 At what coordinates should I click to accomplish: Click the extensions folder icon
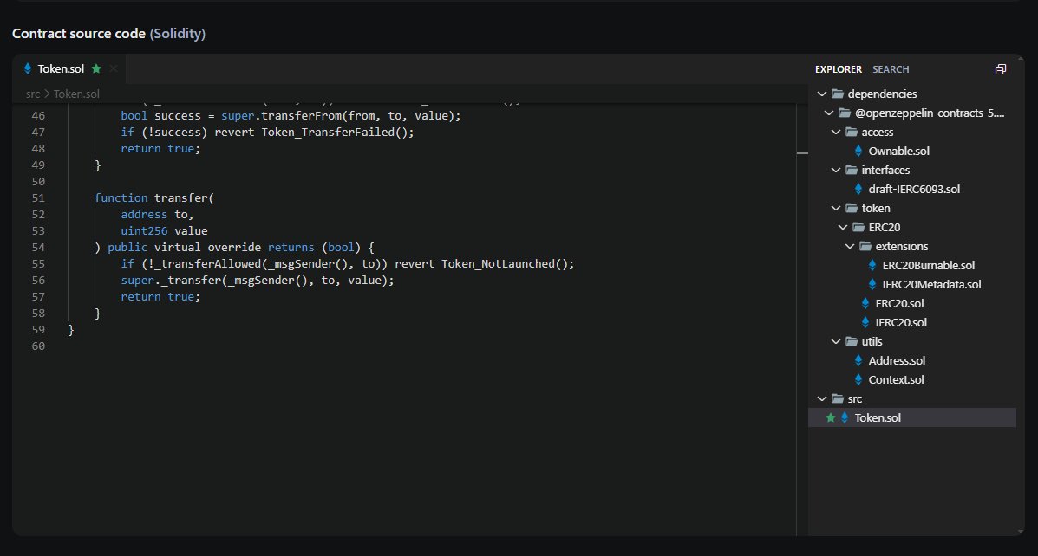point(865,247)
